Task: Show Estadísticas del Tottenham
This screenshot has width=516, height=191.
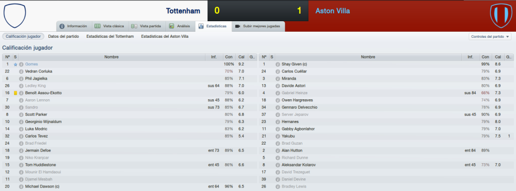Action: 110,36
